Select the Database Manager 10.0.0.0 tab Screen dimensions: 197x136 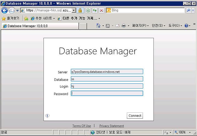coord(40,26)
